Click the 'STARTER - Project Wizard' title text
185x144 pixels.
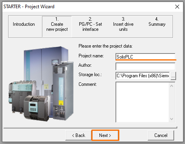[29, 7]
